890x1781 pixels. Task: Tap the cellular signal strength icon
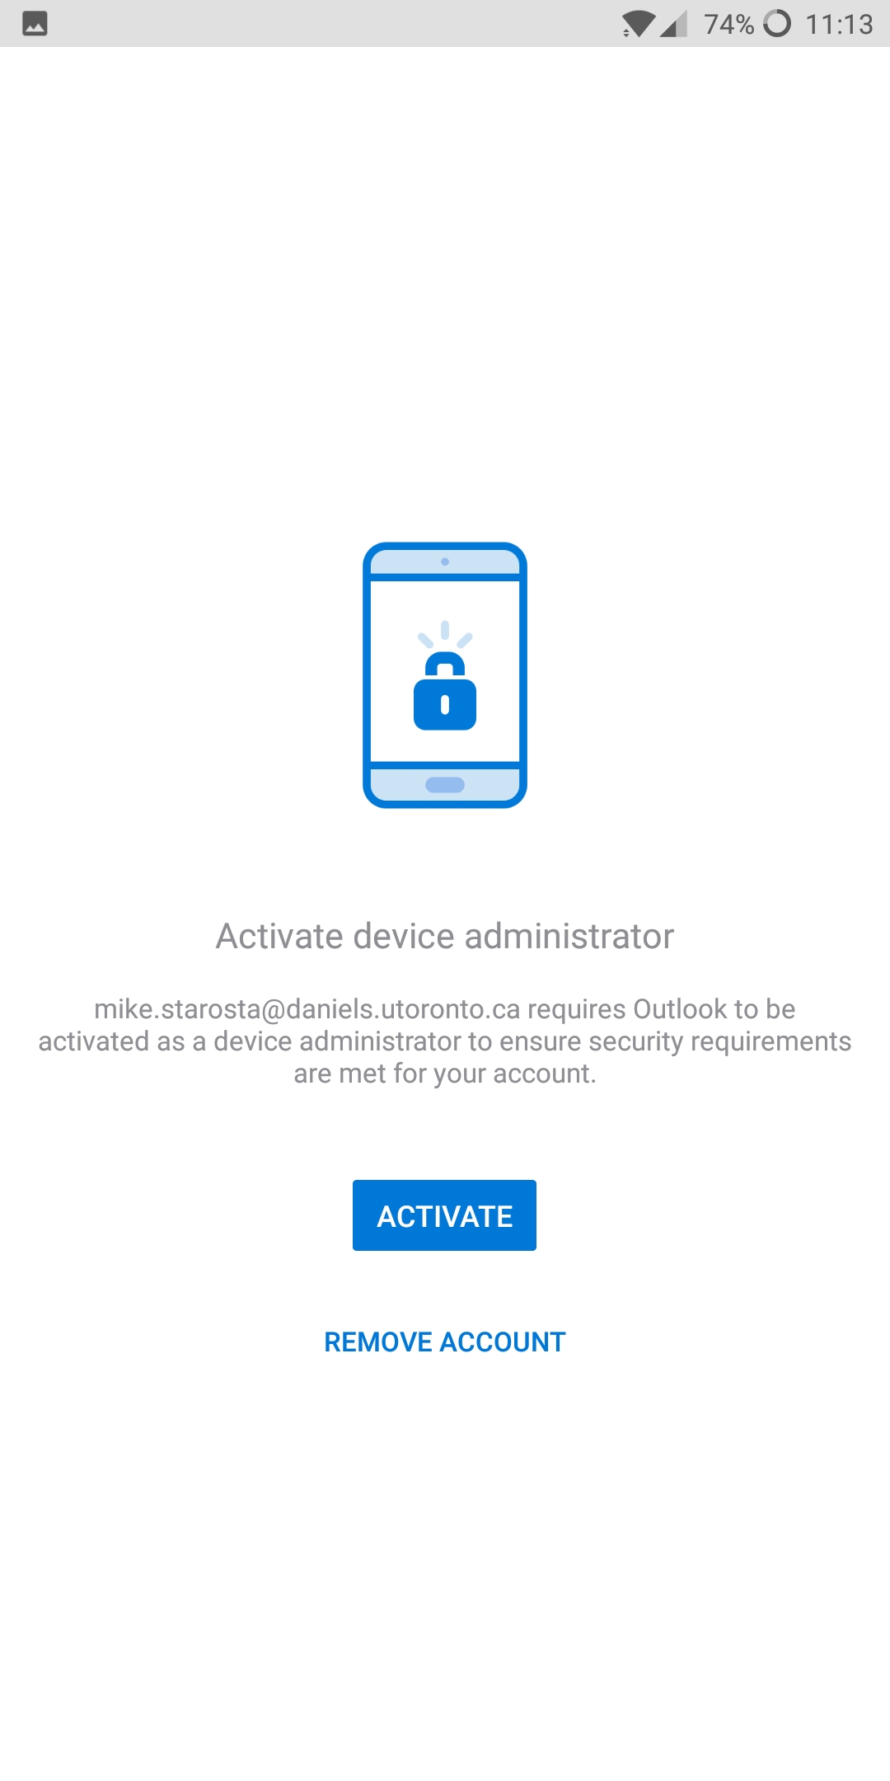[673, 24]
